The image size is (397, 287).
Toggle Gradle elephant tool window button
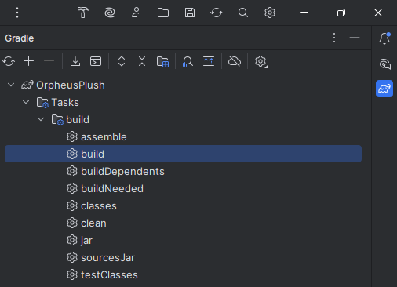click(384, 89)
